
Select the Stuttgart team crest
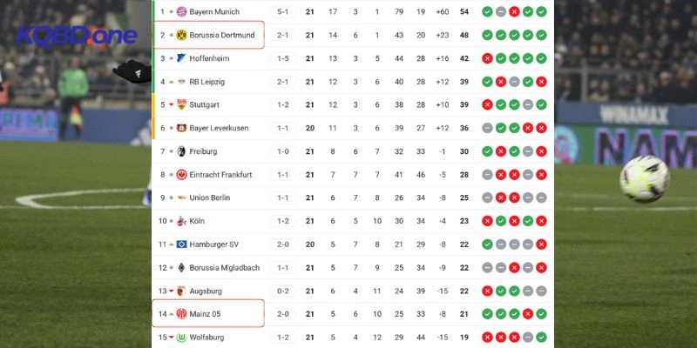click(181, 104)
